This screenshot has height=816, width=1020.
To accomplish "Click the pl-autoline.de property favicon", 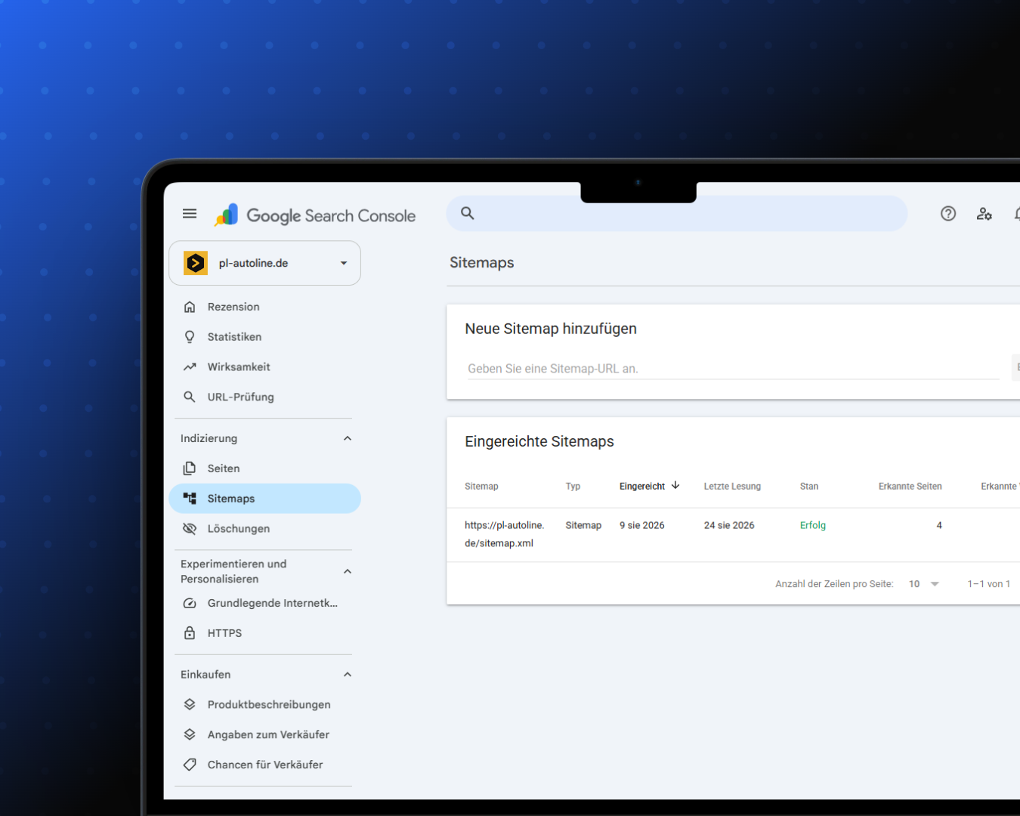I will (196, 263).
